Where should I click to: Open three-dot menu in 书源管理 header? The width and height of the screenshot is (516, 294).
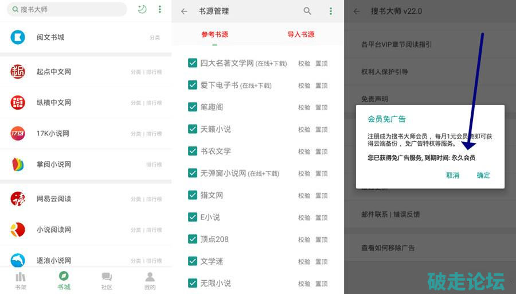[331, 11]
